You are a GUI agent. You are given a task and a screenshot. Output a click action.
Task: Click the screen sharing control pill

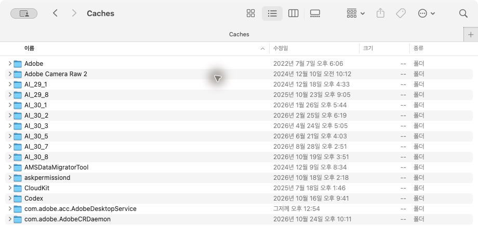(x=24, y=13)
